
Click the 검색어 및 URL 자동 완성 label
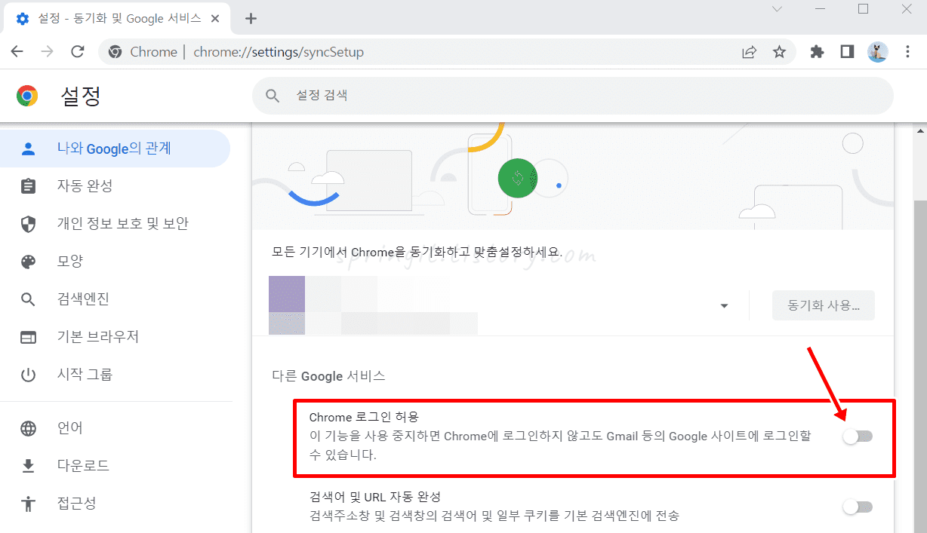[375, 497]
